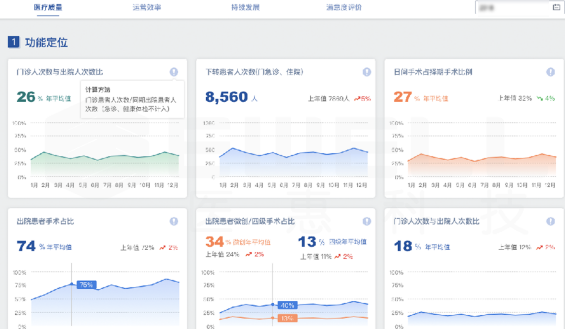Click the 13% orange data label
565x329 pixels.
point(287,318)
